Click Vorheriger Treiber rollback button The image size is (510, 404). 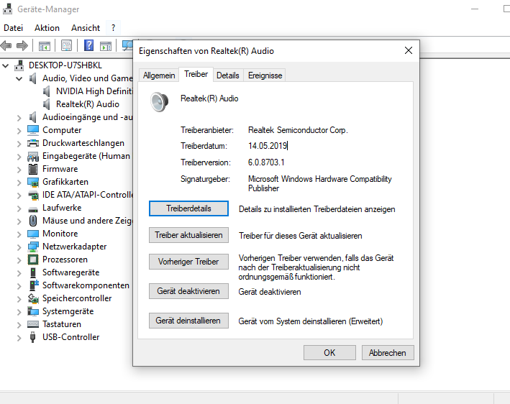click(x=188, y=262)
